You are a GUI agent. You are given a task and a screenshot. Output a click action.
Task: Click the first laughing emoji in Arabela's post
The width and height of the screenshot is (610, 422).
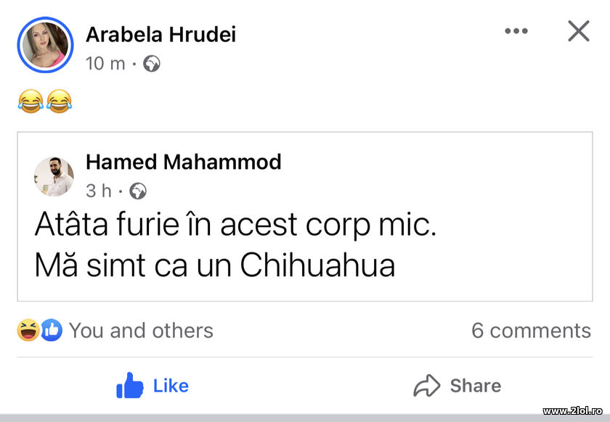point(30,101)
